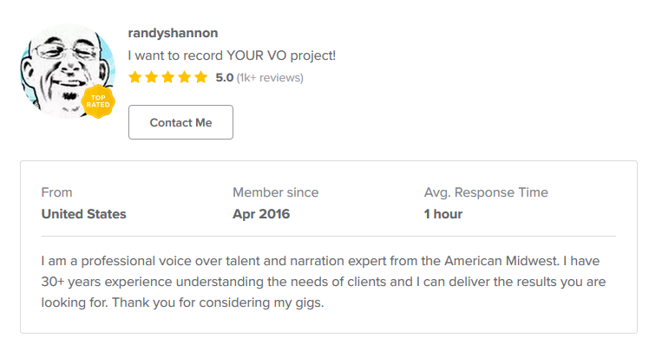Viewport: 649px width, 351px height.
Task: Click the From label
Action: (56, 192)
